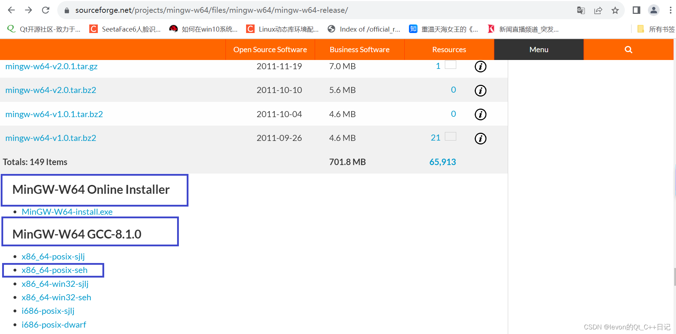This screenshot has width=676, height=334.
Task: Open x86_64-posix-seh build link
Action: (x=54, y=270)
